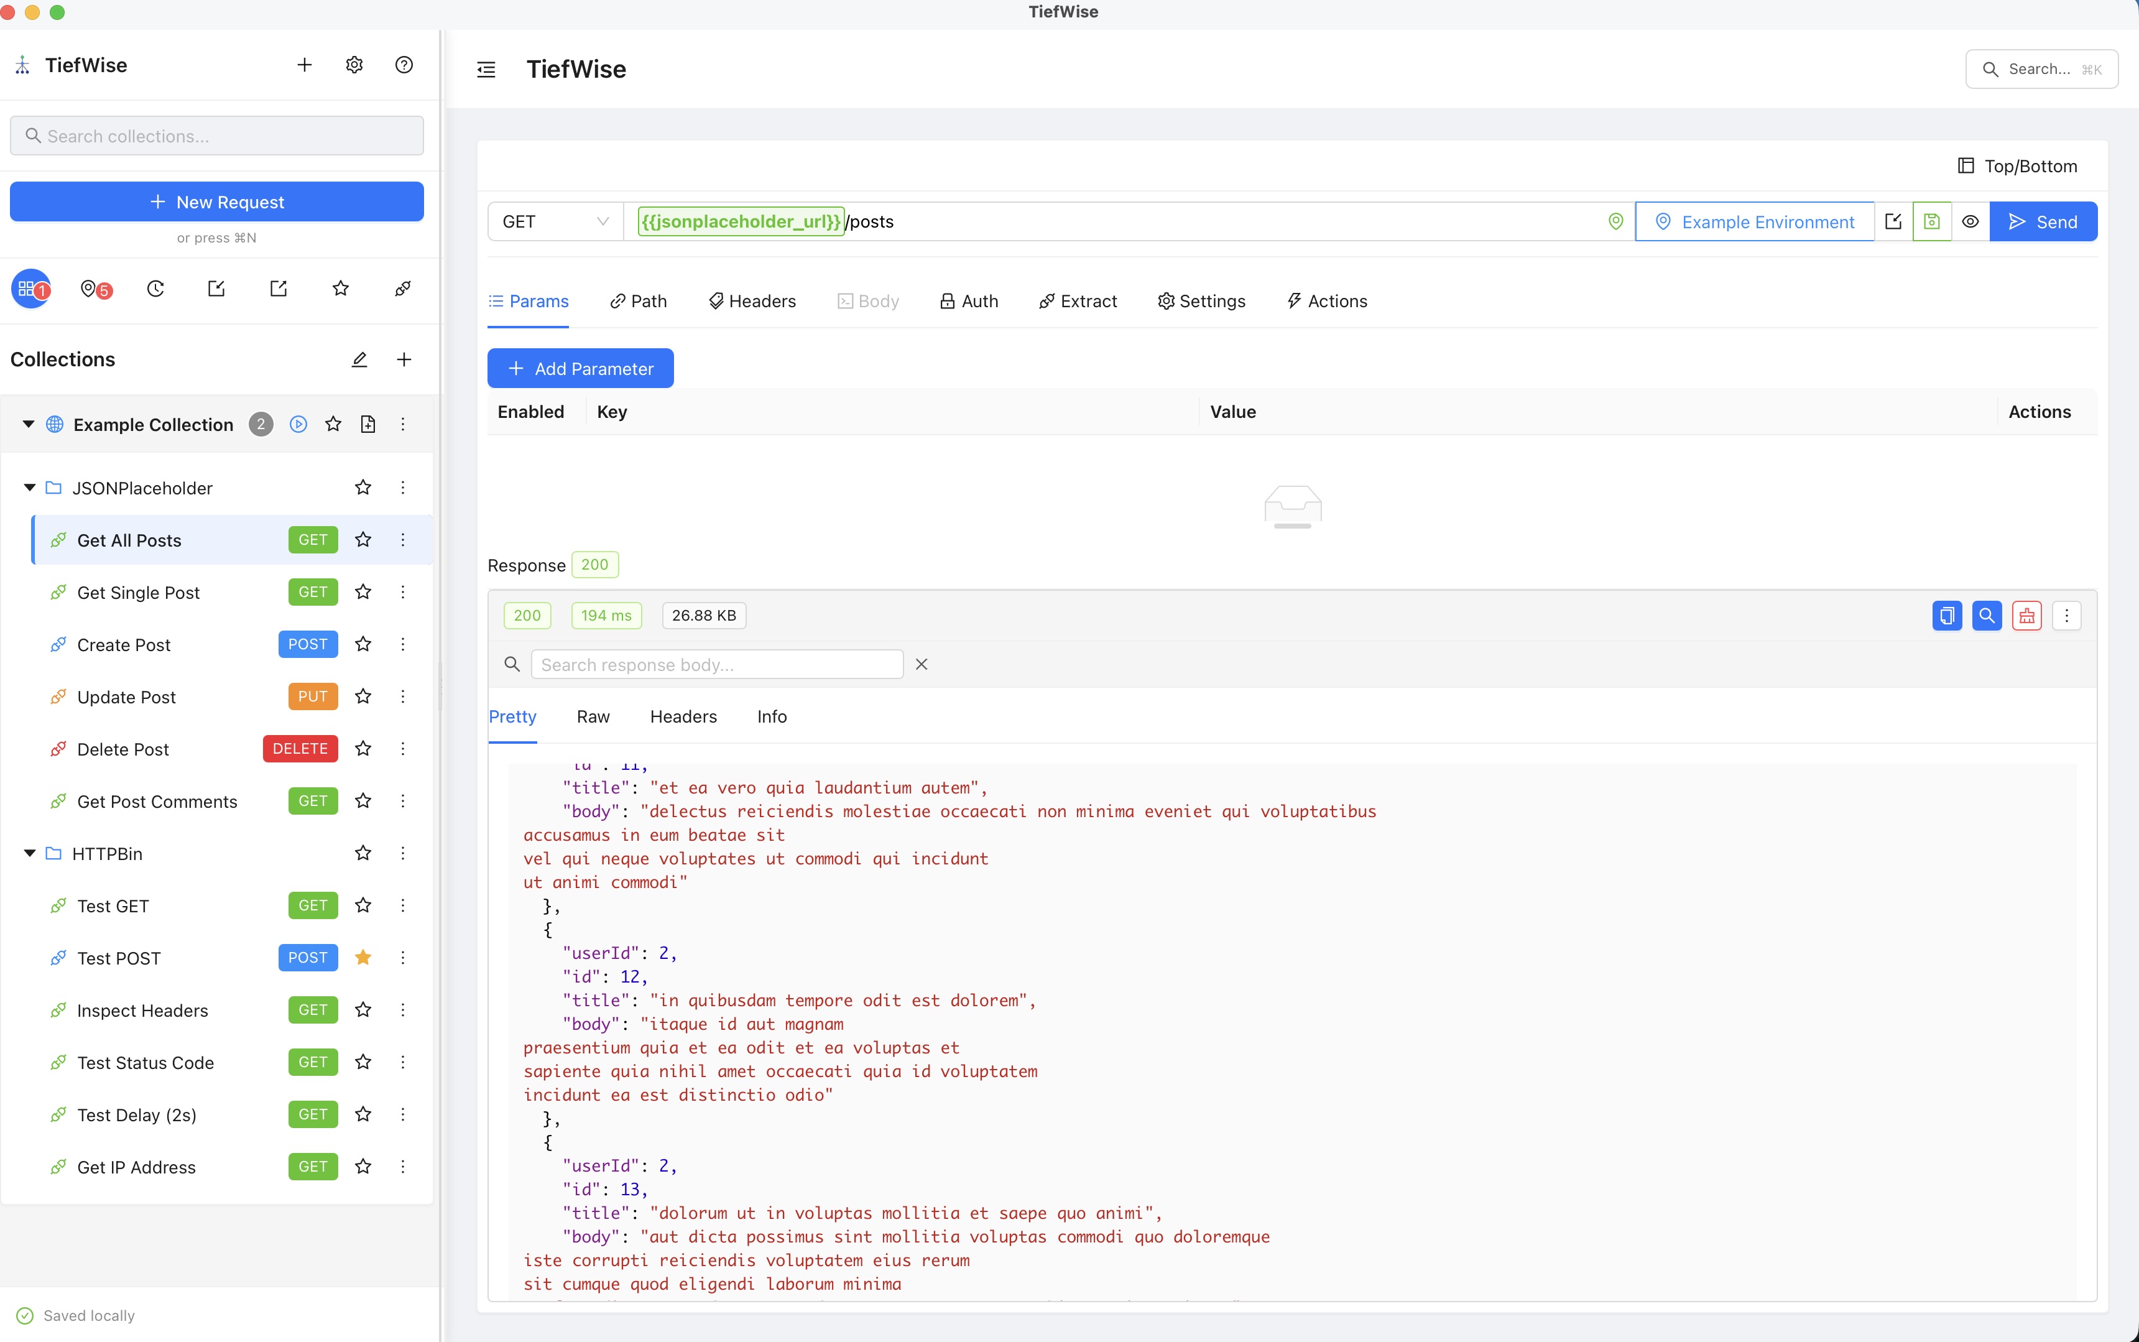The image size is (2139, 1342).
Task: Open Example Collection three-dot menu
Action: coord(403,424)
